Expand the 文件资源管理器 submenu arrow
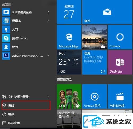The width and height of the screenshot is (133, 129). click(48, 97)
